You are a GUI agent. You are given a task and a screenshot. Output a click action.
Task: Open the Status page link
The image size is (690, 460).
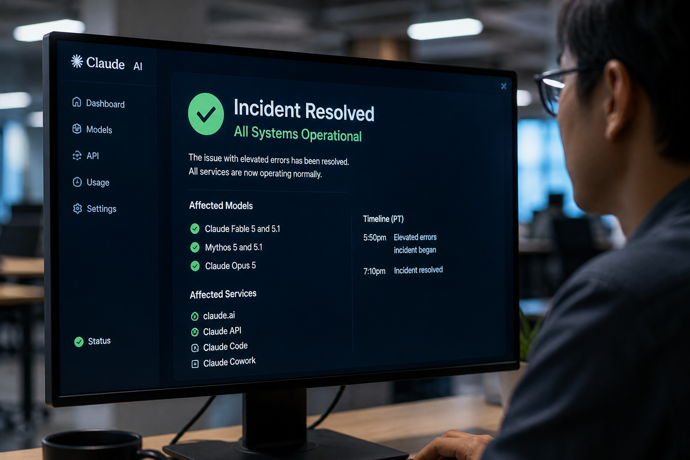(93, 341)
